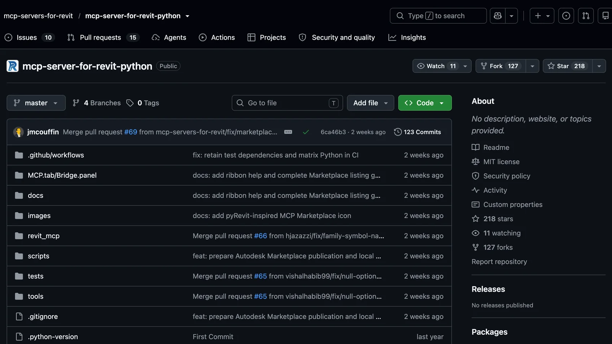
Task: Click Report repository link
Action: 499,262
